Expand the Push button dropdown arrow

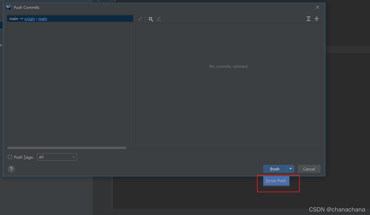[x=290, y=169]
